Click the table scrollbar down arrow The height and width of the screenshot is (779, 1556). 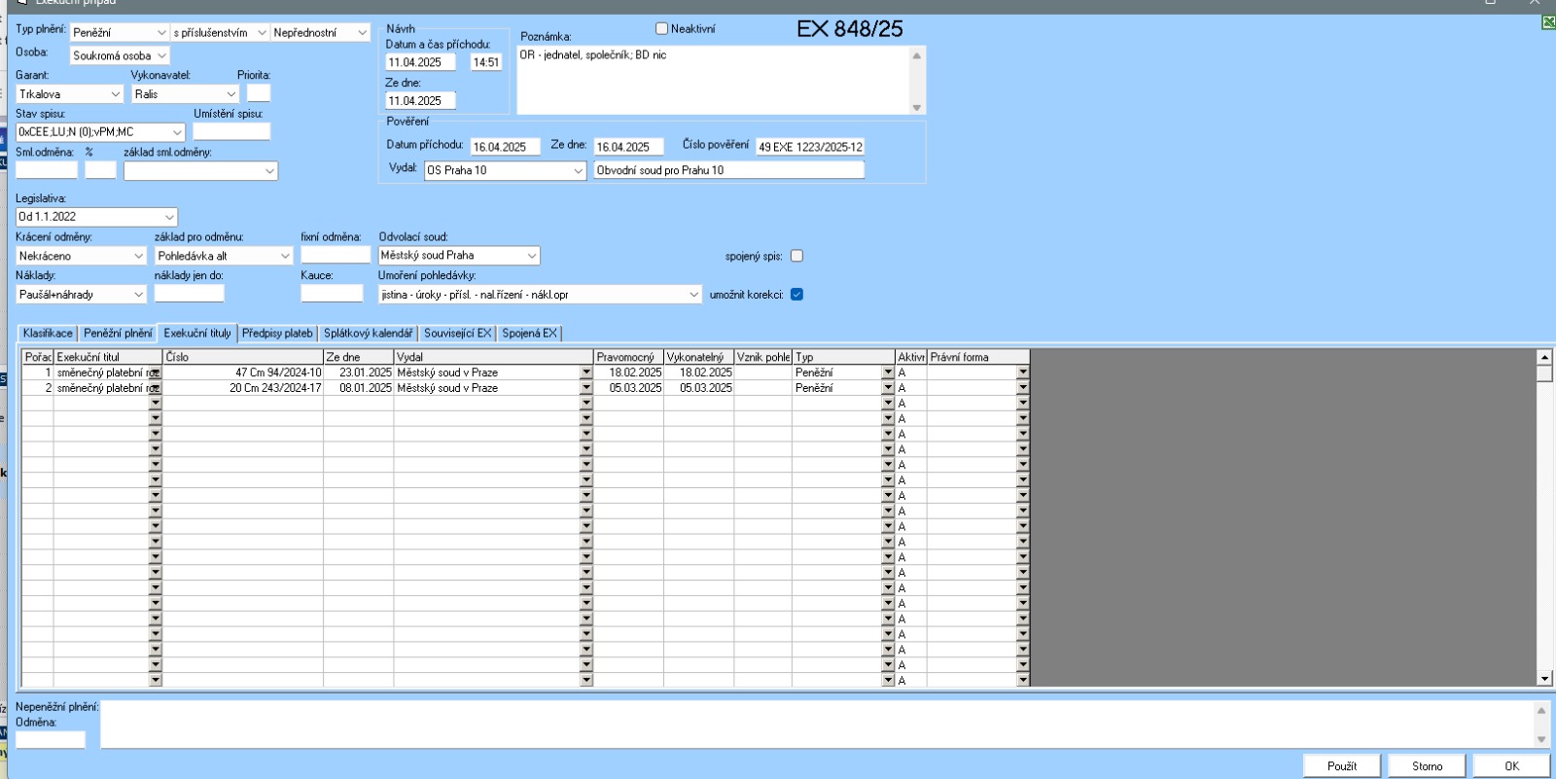tap(1544, 679)
